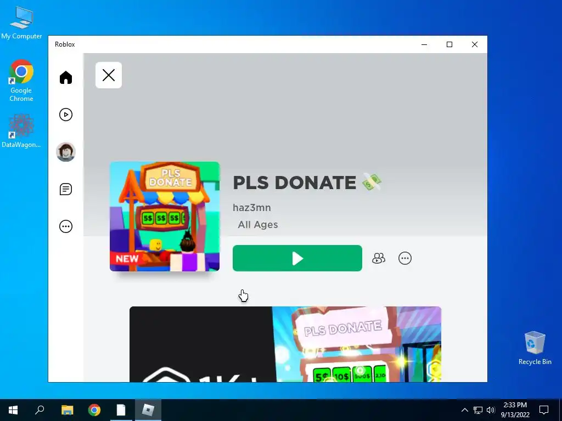Open the network tray icon
562x421 pixels.
click(478, 410)
